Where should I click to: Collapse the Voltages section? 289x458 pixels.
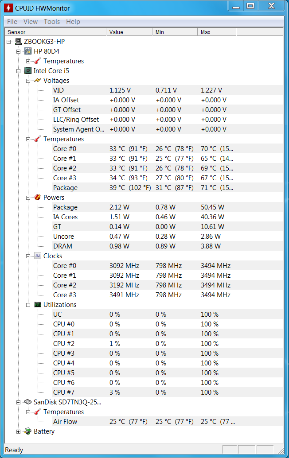tap(28, 81)
